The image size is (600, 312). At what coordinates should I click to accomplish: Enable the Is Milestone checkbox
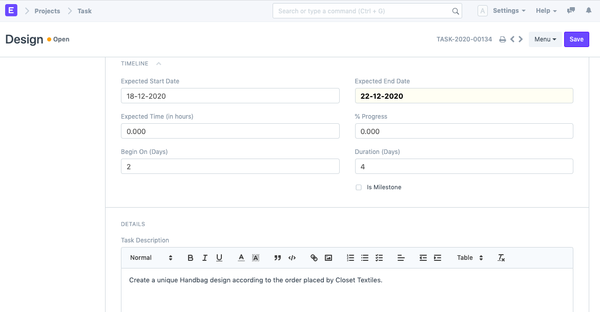coord(358,187)
